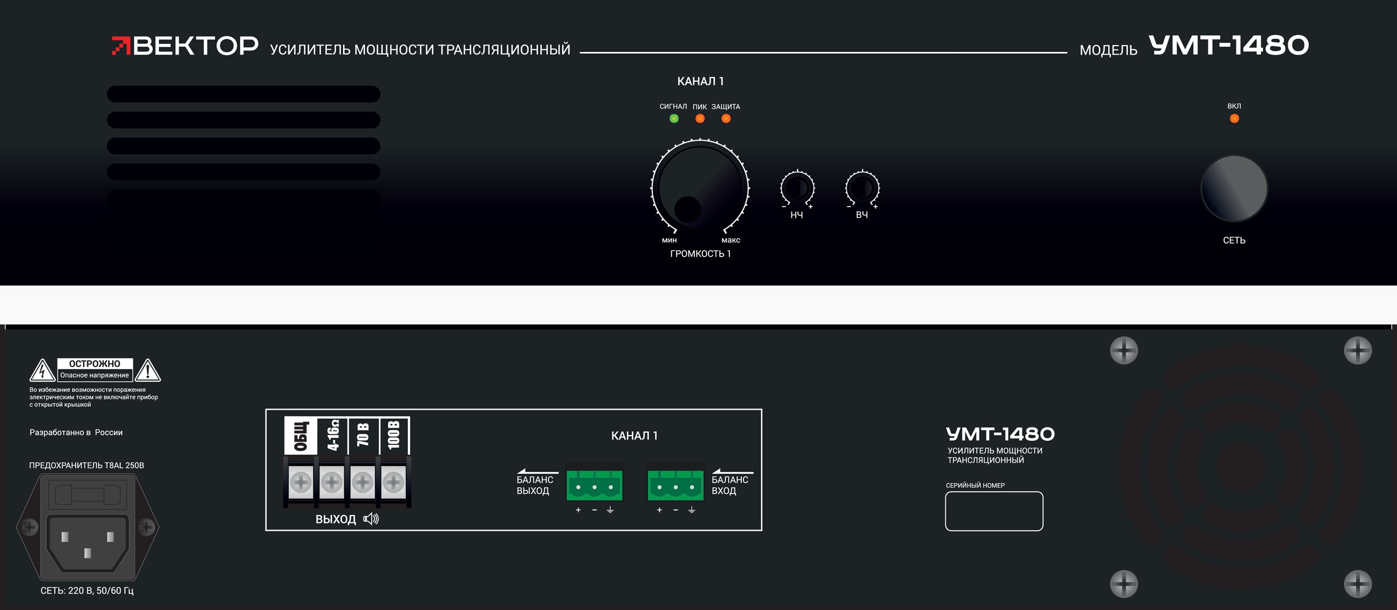Click the high voltage lightning warning triangle
The width and height of the screenshot is (1397, 610).
(42, 370)
